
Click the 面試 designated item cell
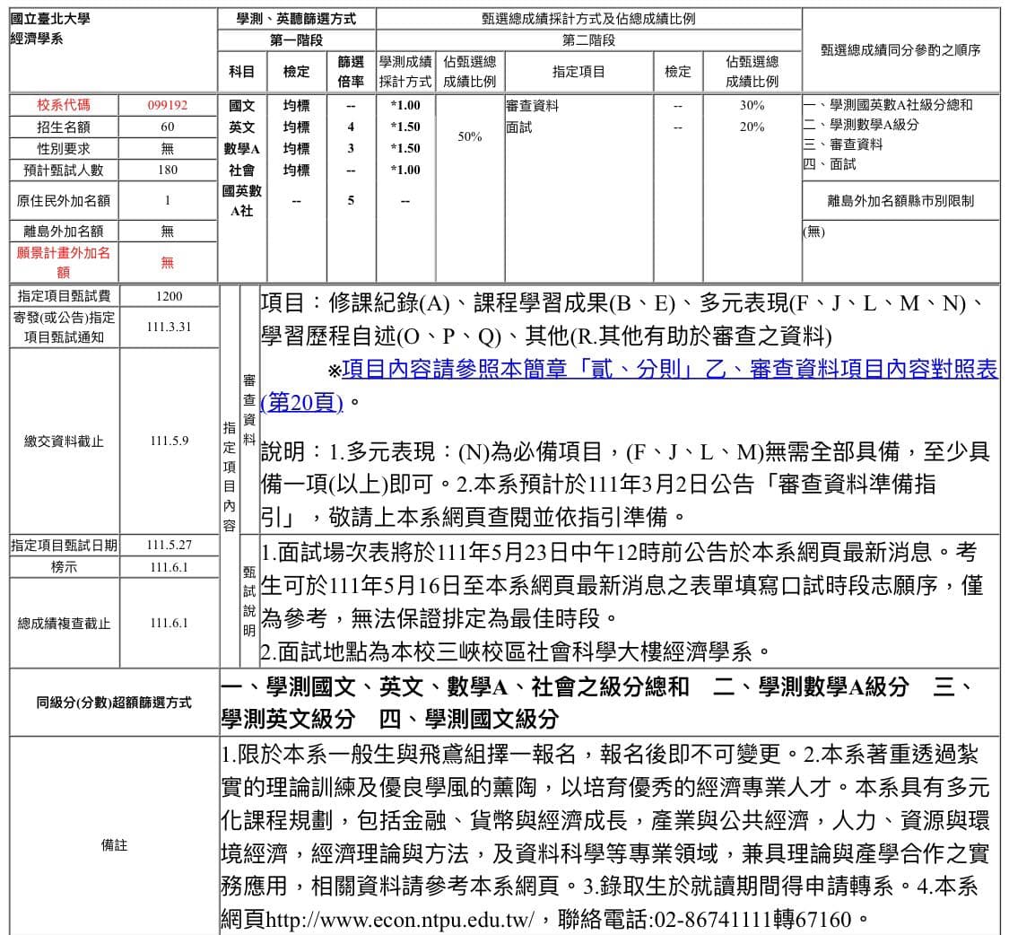[x=578, y=127]
